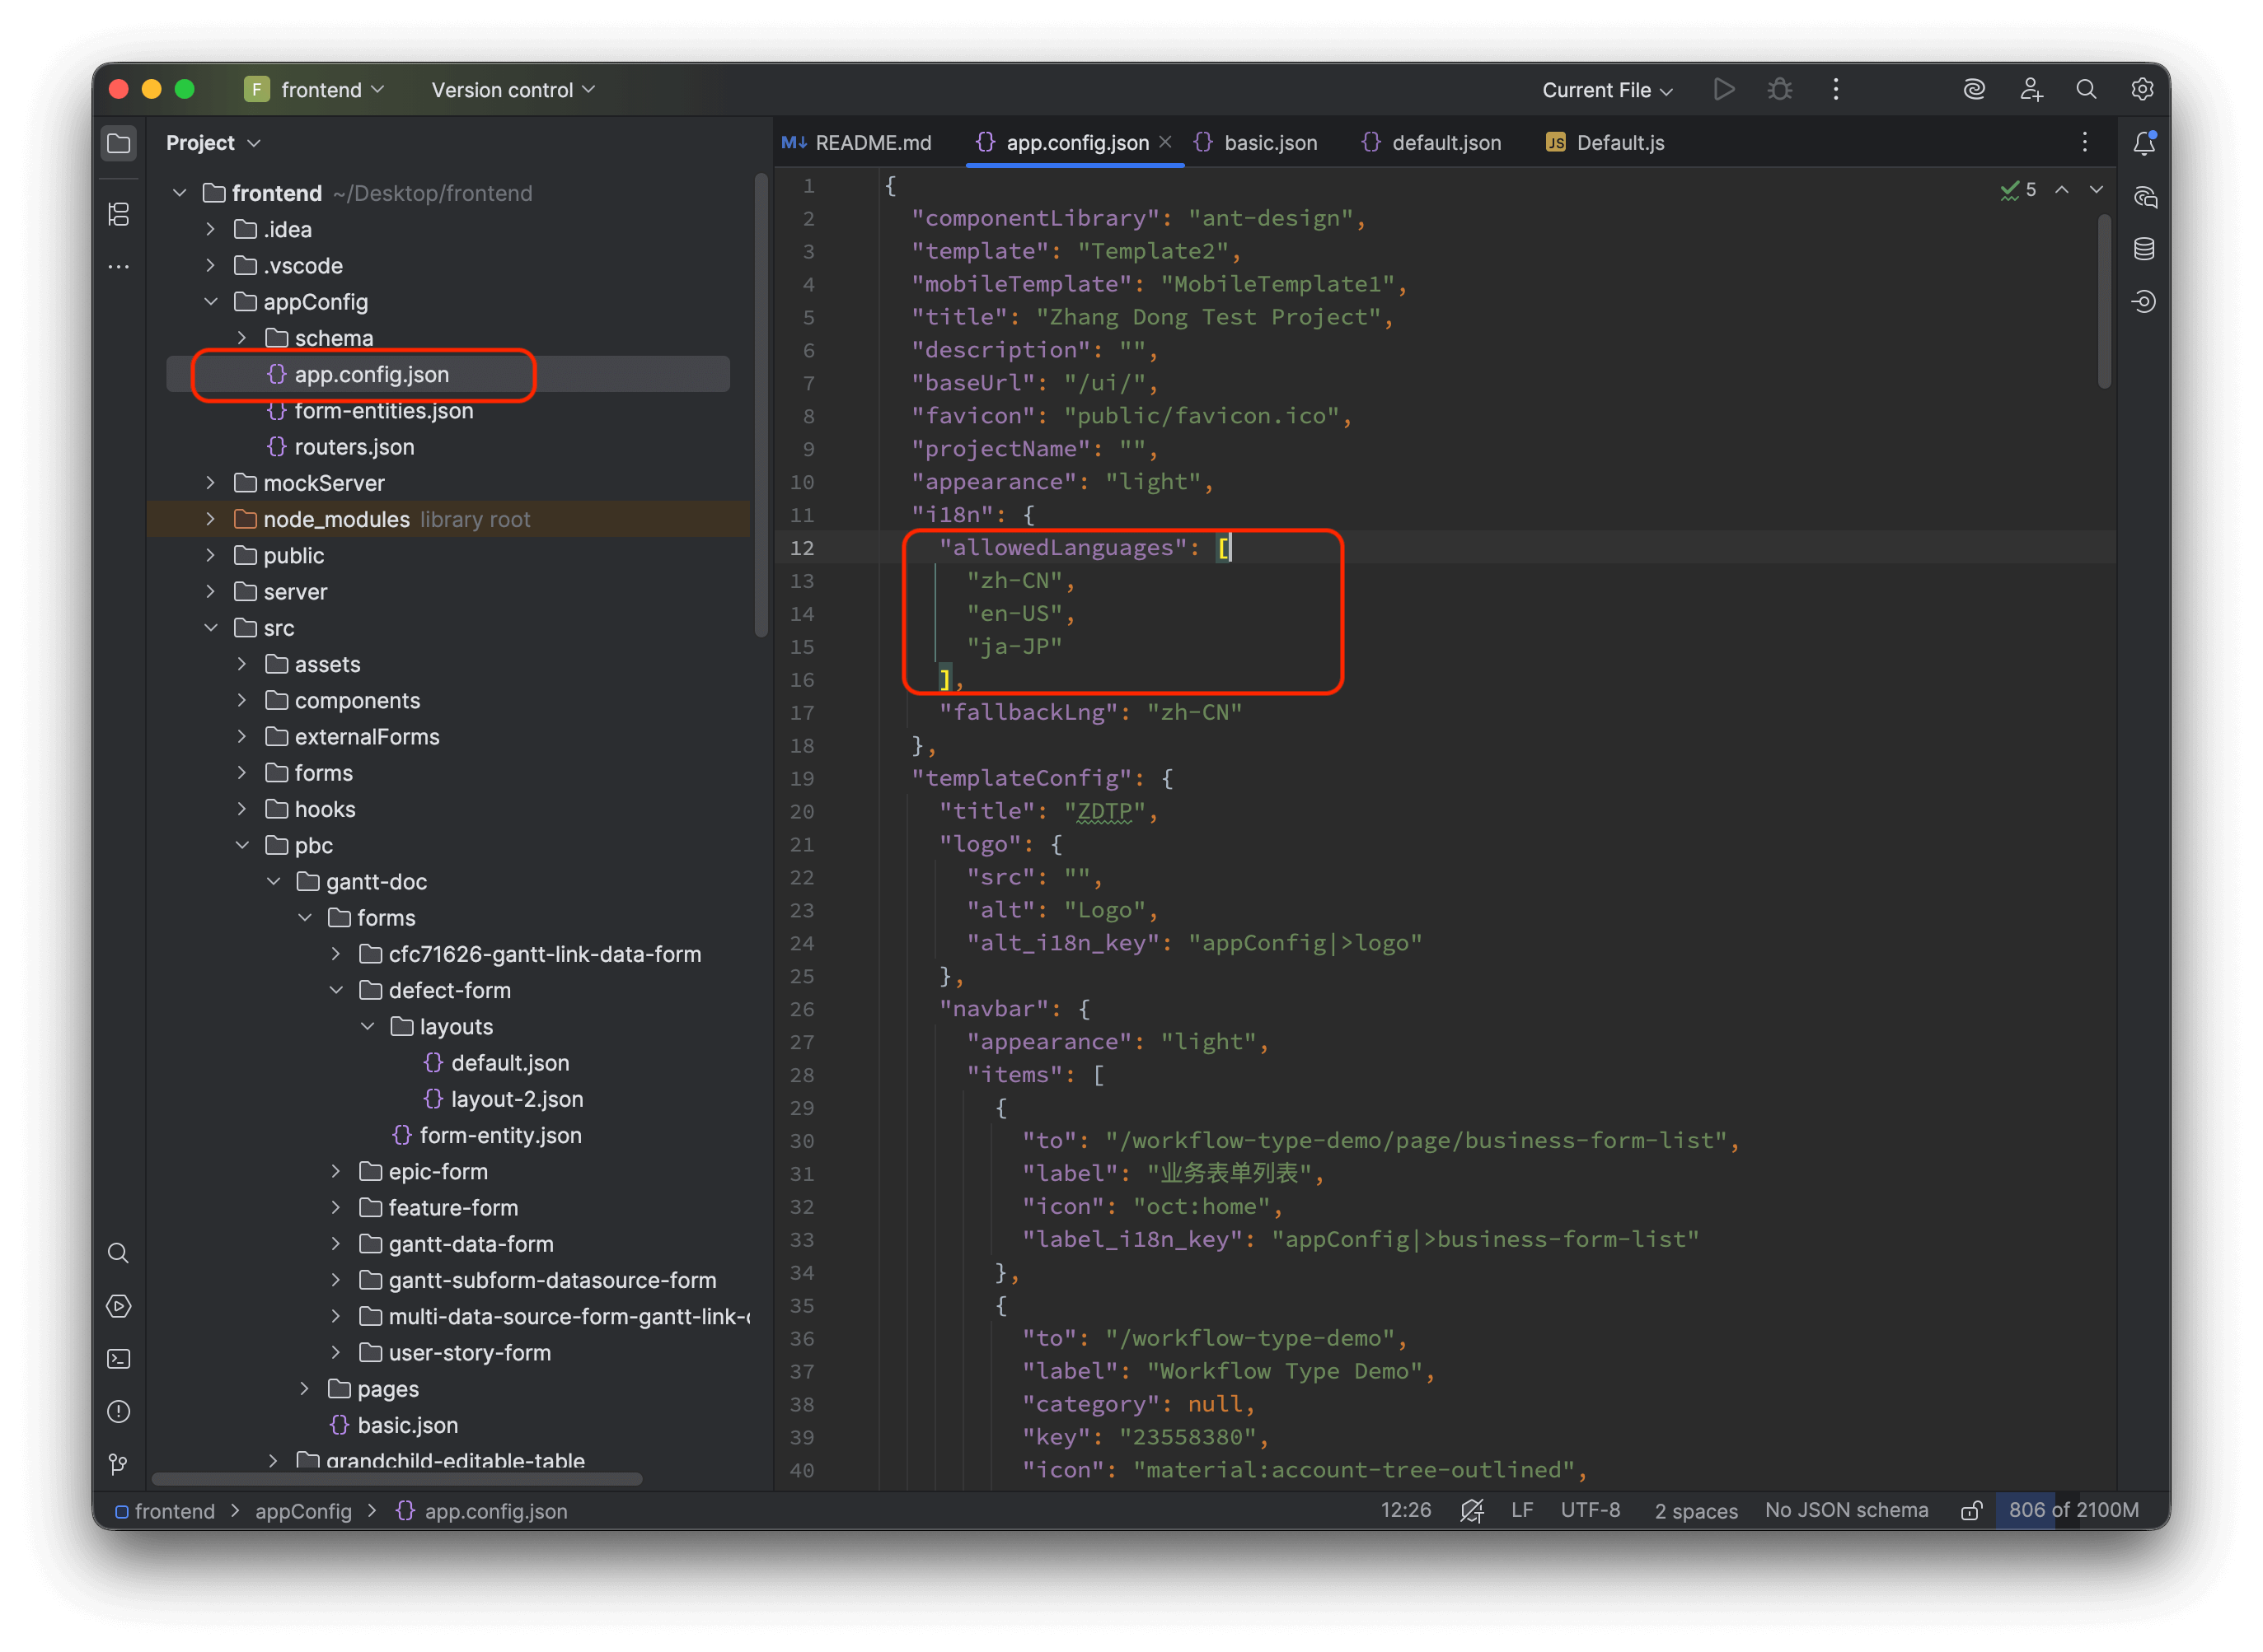Open the AI assistant spiral icon
Viewport: 2263px width, 1652px height.
pos(1974,90)
